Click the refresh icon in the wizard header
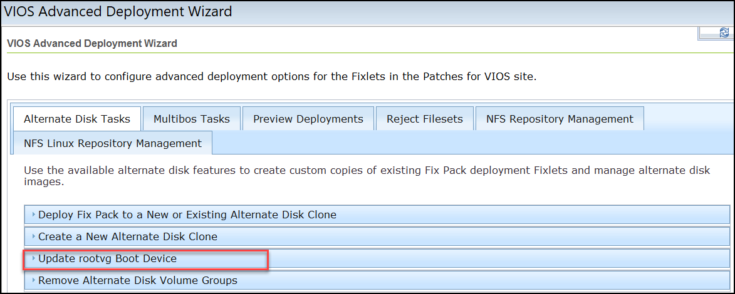Screen dimensions: 735x294 (x=724, y=33)
